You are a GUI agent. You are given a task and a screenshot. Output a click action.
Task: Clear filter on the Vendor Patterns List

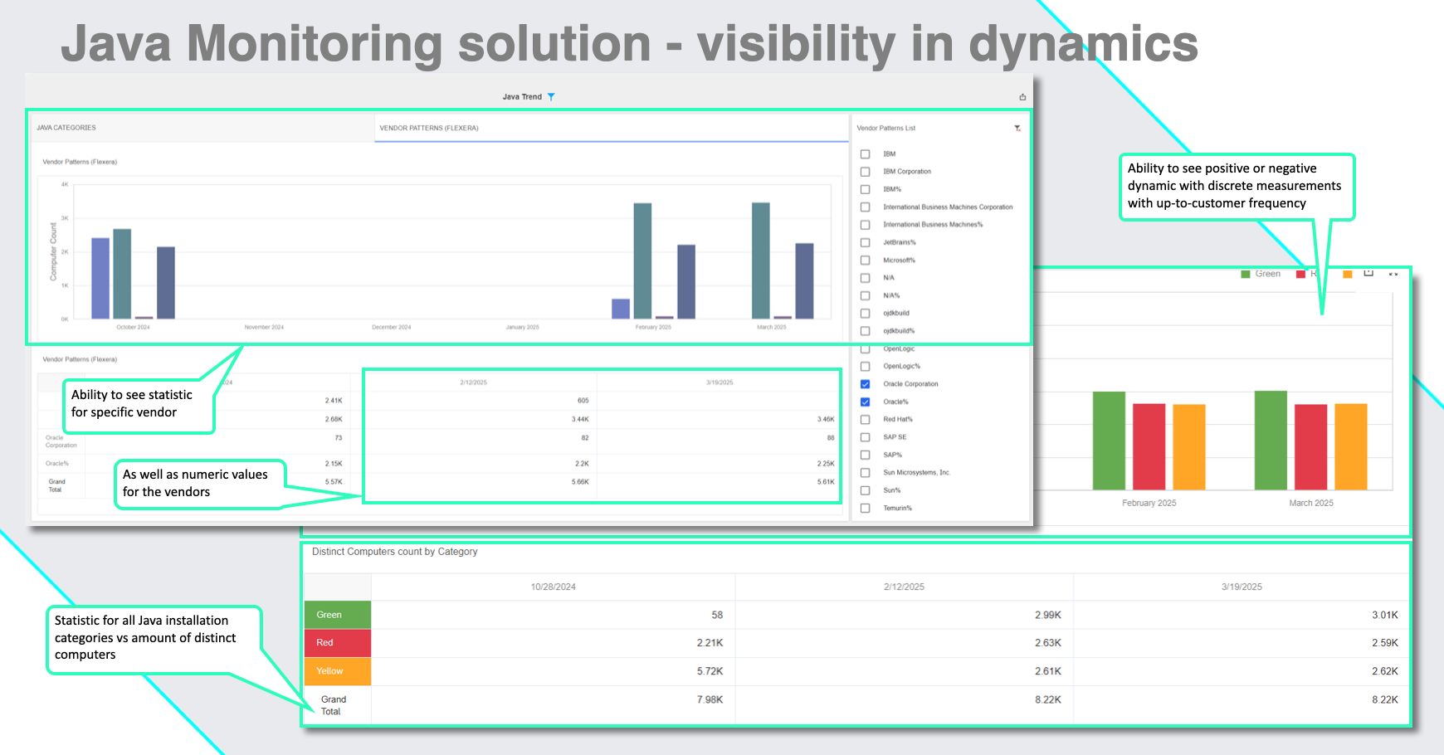(x=1017, y=129)
